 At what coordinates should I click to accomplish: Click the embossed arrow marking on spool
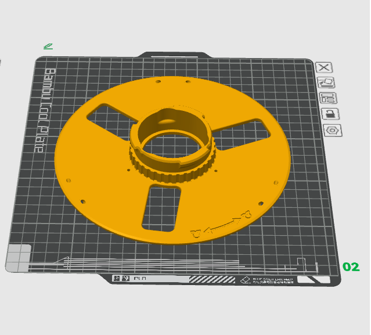[222, 224]
